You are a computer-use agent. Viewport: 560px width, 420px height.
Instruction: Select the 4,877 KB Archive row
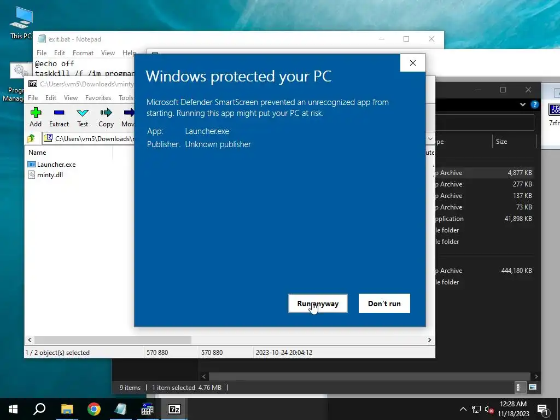pyautogui.click(x=484, y=172)
